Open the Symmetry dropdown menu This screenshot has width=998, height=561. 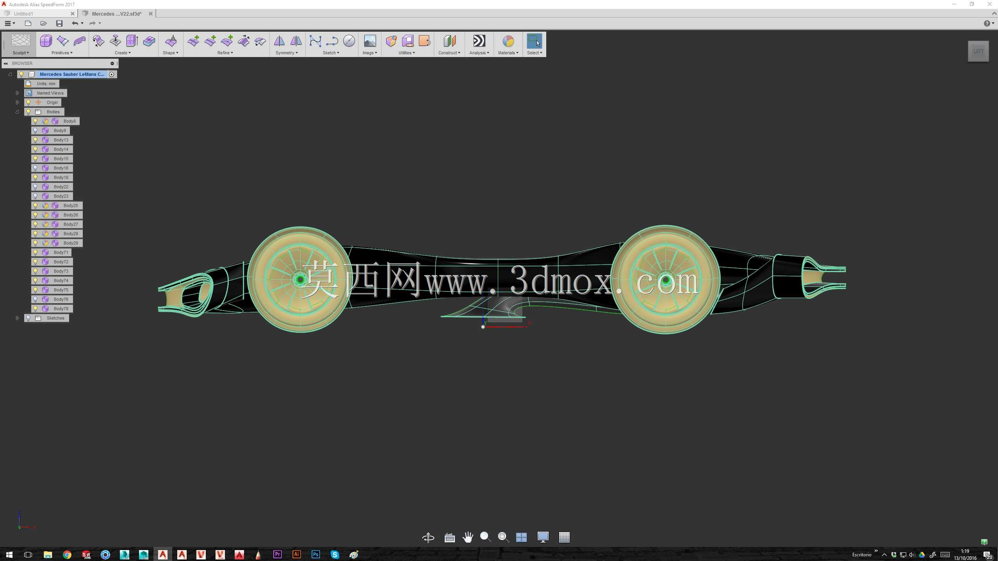(287, 53)
